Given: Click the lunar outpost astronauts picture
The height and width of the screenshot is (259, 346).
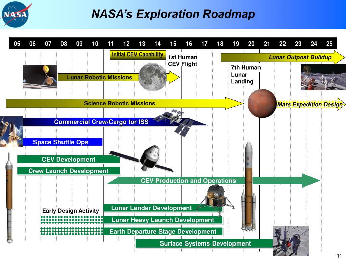Looking at the screenshot, I should [323, 77].
